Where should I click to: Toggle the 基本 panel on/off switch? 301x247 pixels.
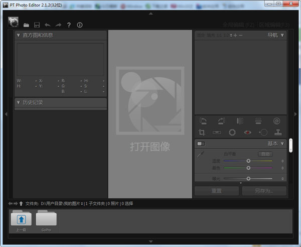click(201, 144)
